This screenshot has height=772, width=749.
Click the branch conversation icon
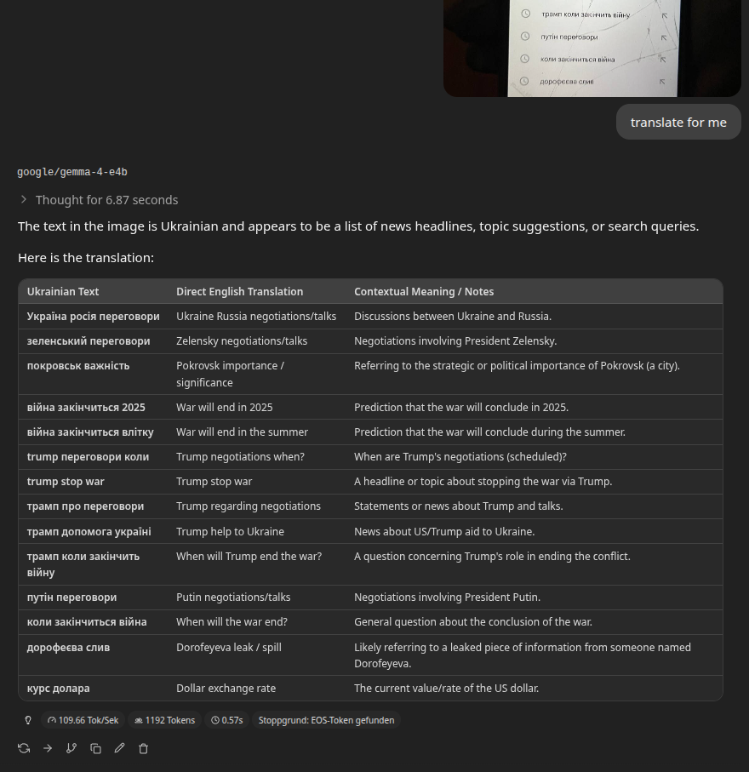coord(71,748)
